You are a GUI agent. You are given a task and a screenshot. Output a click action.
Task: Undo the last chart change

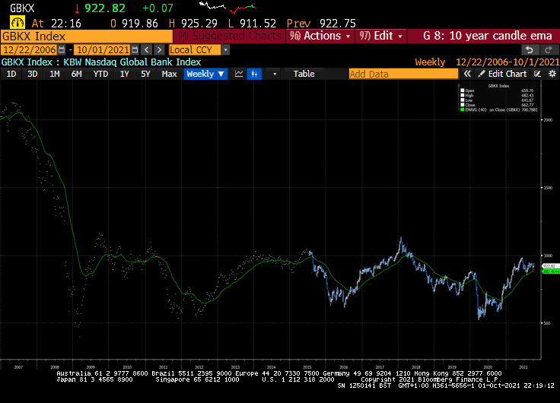(530, 49)
